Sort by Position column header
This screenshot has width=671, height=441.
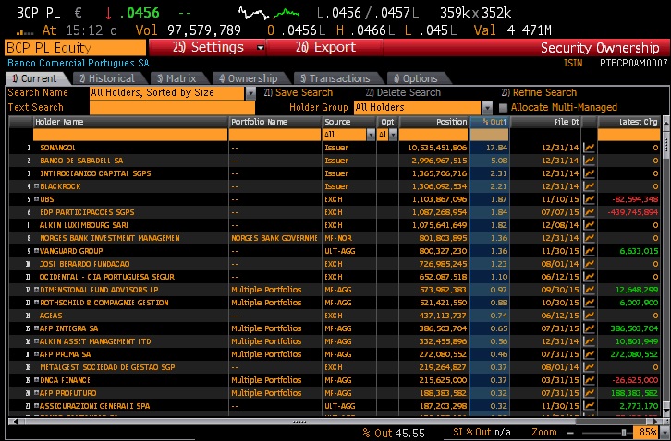433,122
